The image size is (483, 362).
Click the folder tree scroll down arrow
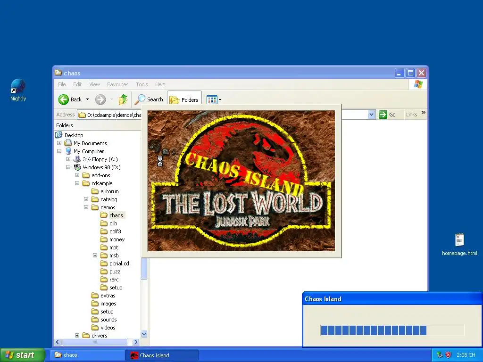coord(144,334)
